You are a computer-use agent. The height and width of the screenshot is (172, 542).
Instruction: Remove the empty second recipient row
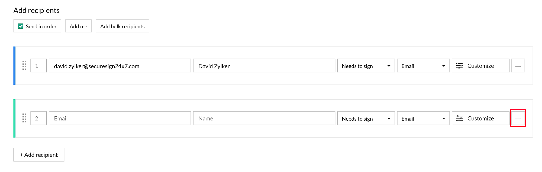[x=518, y=119]
